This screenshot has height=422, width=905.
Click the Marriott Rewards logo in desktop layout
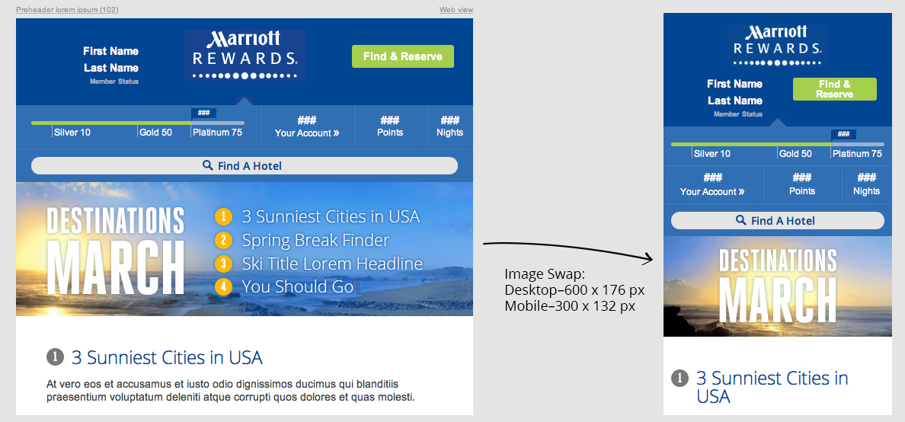pos(245,55)
